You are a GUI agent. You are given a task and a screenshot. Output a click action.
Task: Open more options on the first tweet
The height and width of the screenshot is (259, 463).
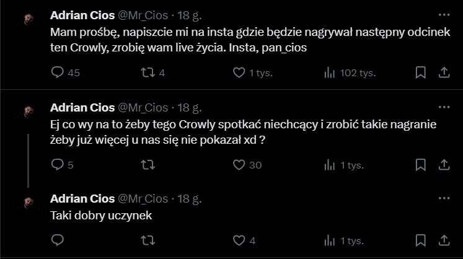(x=443, y=14)
